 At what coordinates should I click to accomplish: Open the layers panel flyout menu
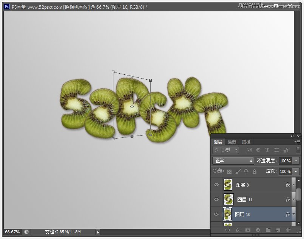pos(297,142)
